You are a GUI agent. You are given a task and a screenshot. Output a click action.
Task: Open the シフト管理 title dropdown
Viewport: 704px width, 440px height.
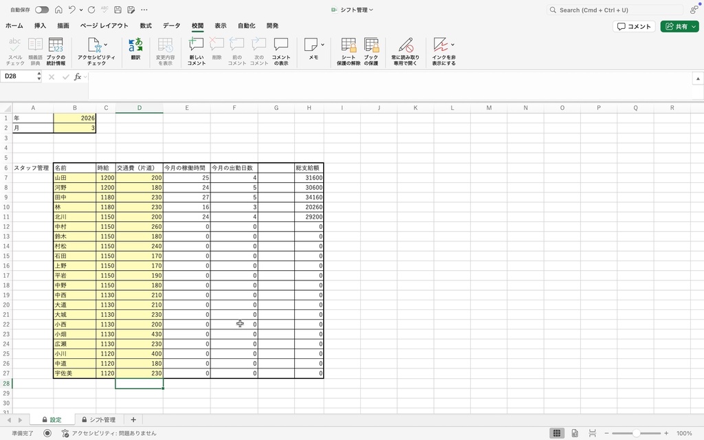(x=371, y=10)
